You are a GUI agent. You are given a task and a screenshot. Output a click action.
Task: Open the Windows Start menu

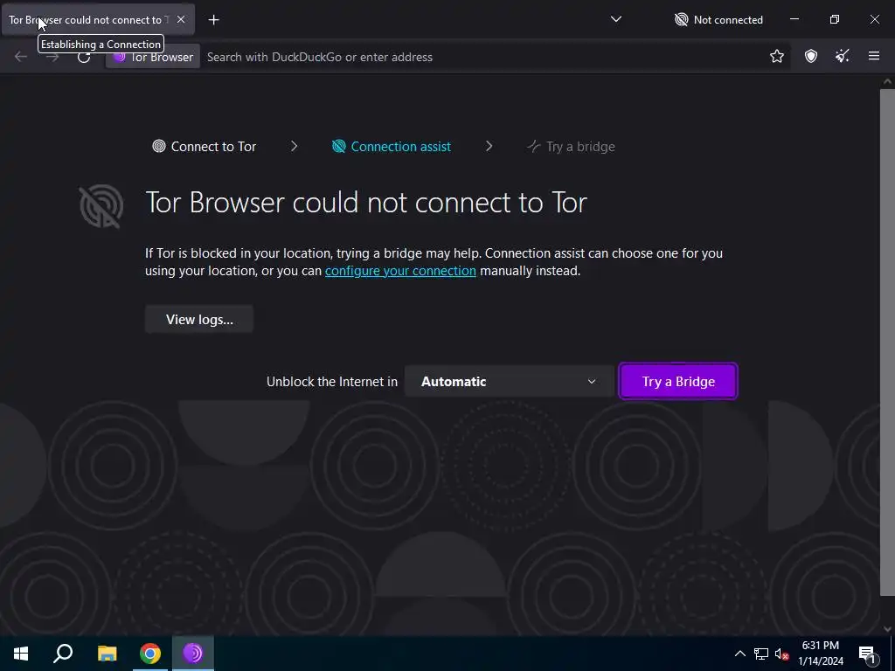[21, 654]
